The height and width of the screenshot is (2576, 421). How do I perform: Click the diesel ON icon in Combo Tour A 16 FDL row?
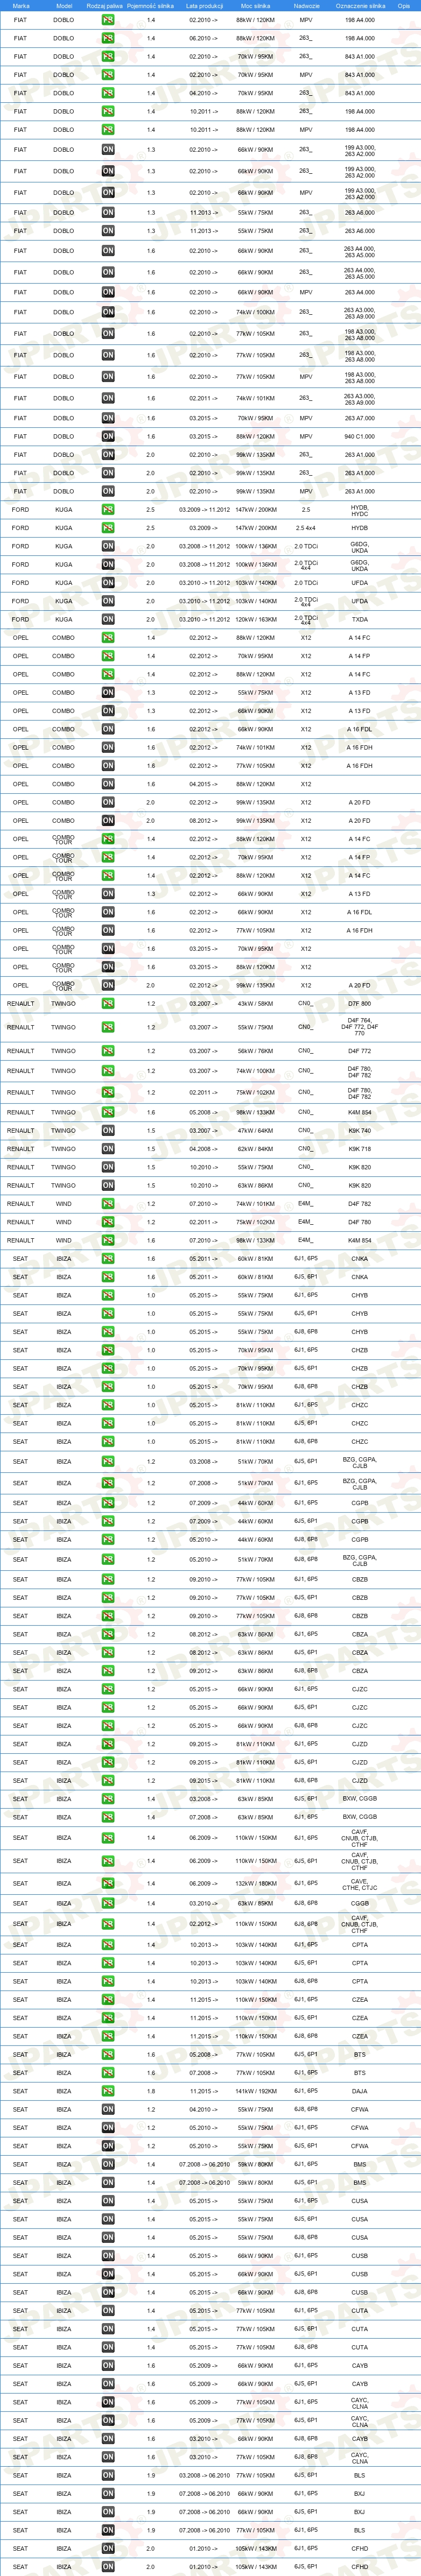point(108,912)
